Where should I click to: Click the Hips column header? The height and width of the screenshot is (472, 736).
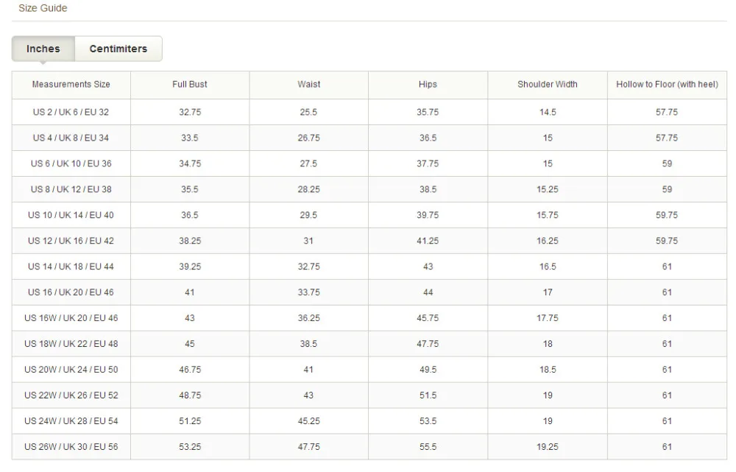coord(428,85)
